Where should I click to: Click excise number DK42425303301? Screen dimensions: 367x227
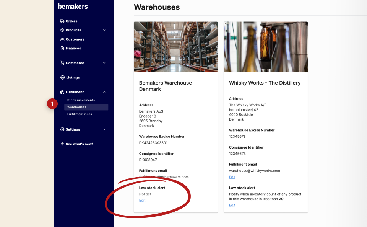[153, 143]
